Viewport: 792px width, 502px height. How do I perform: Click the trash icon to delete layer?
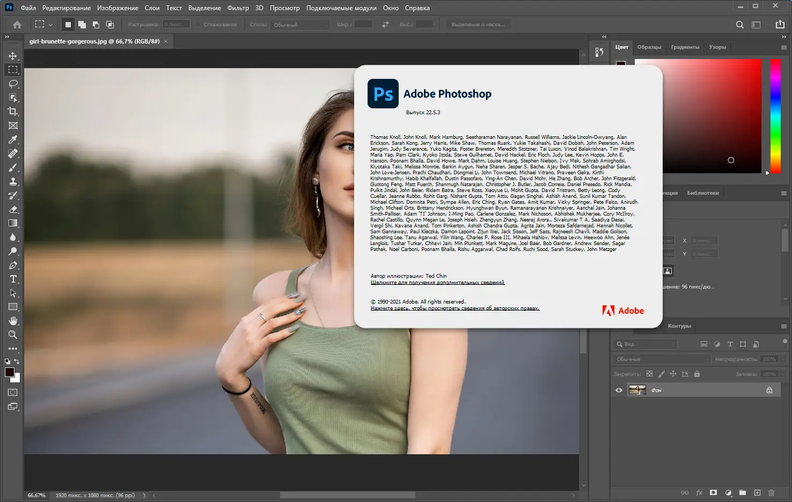point(771,492)
